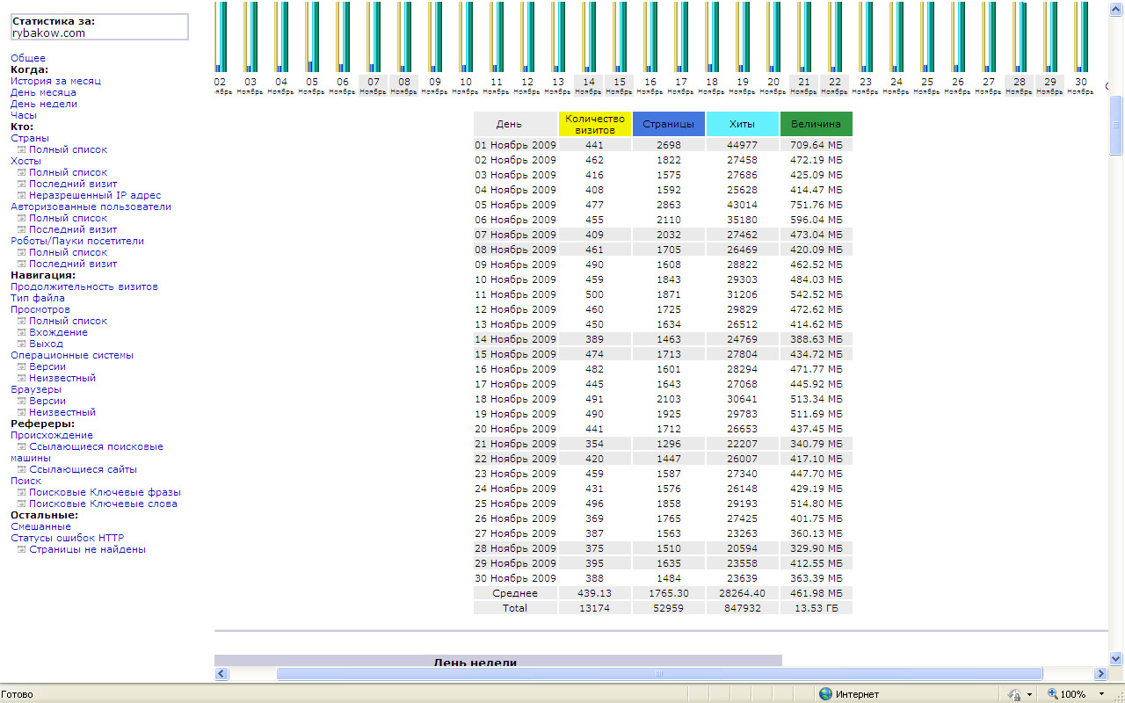1125x703 pixels.
Task: Click the icon next to Страницы не найдены
Action: coord(22,550)
